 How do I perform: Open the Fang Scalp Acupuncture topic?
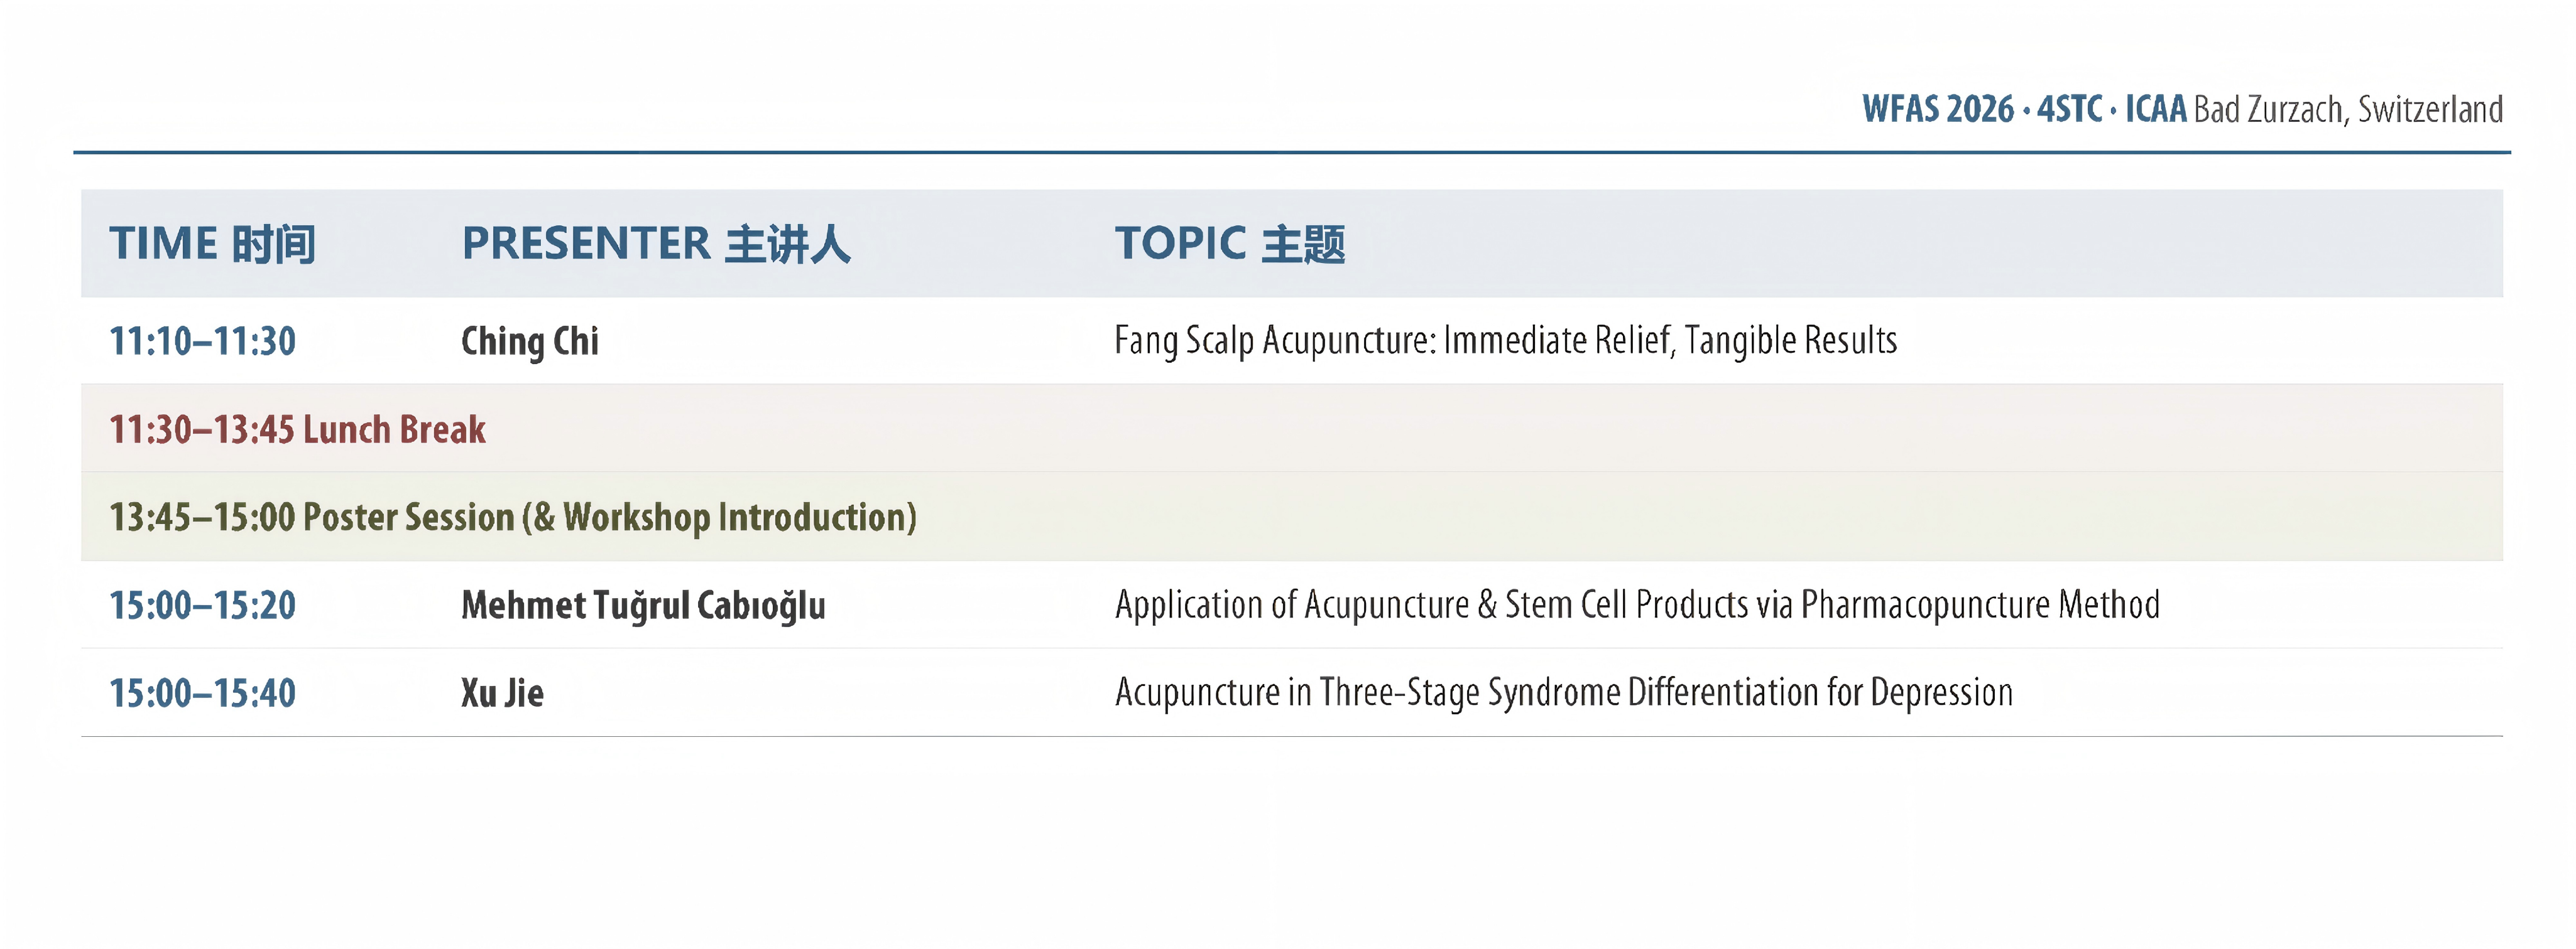[1506, 341]
